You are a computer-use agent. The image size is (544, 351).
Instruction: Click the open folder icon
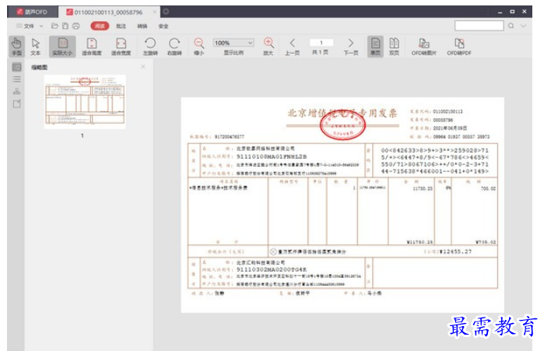(54, 26)
